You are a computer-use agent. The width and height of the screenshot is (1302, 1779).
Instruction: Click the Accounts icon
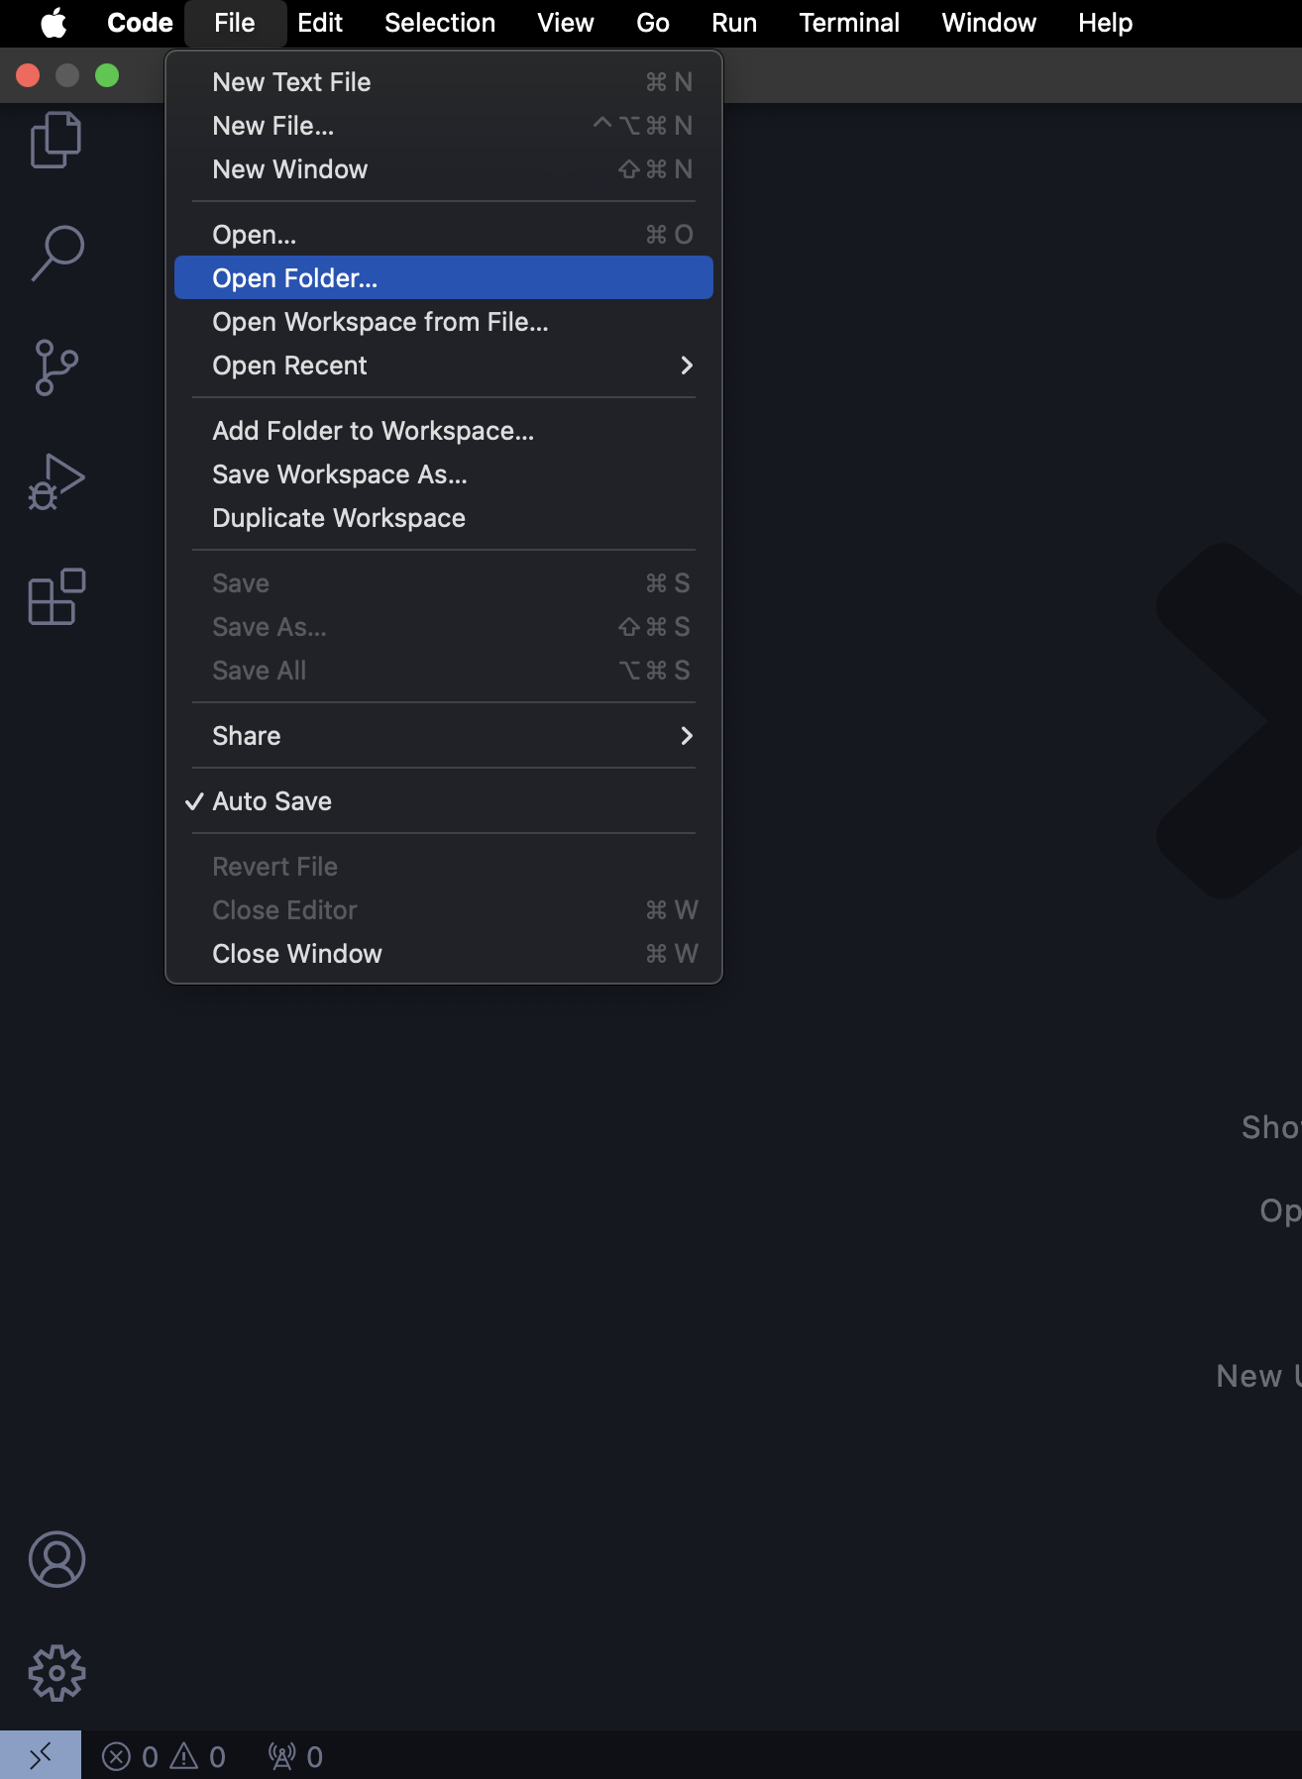pos(56,1559)
